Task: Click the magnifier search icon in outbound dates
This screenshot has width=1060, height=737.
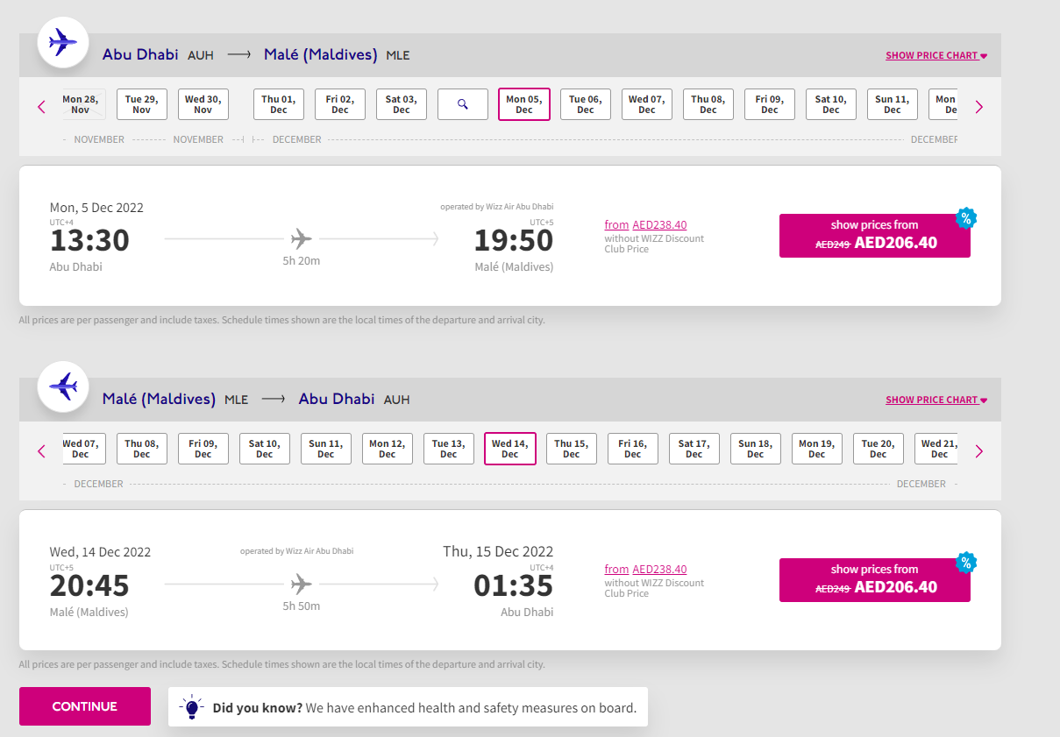Action: point(463,104)
